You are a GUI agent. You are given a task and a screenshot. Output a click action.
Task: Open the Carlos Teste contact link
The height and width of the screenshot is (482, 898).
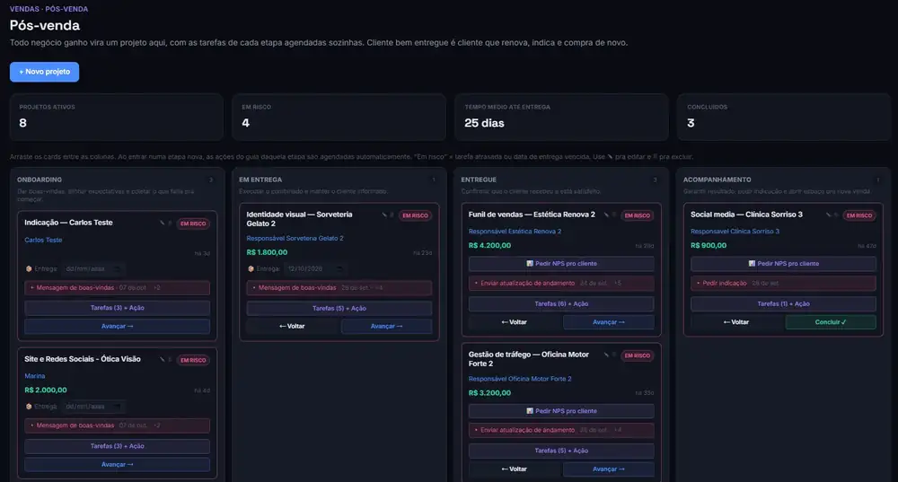pos(43,240)
